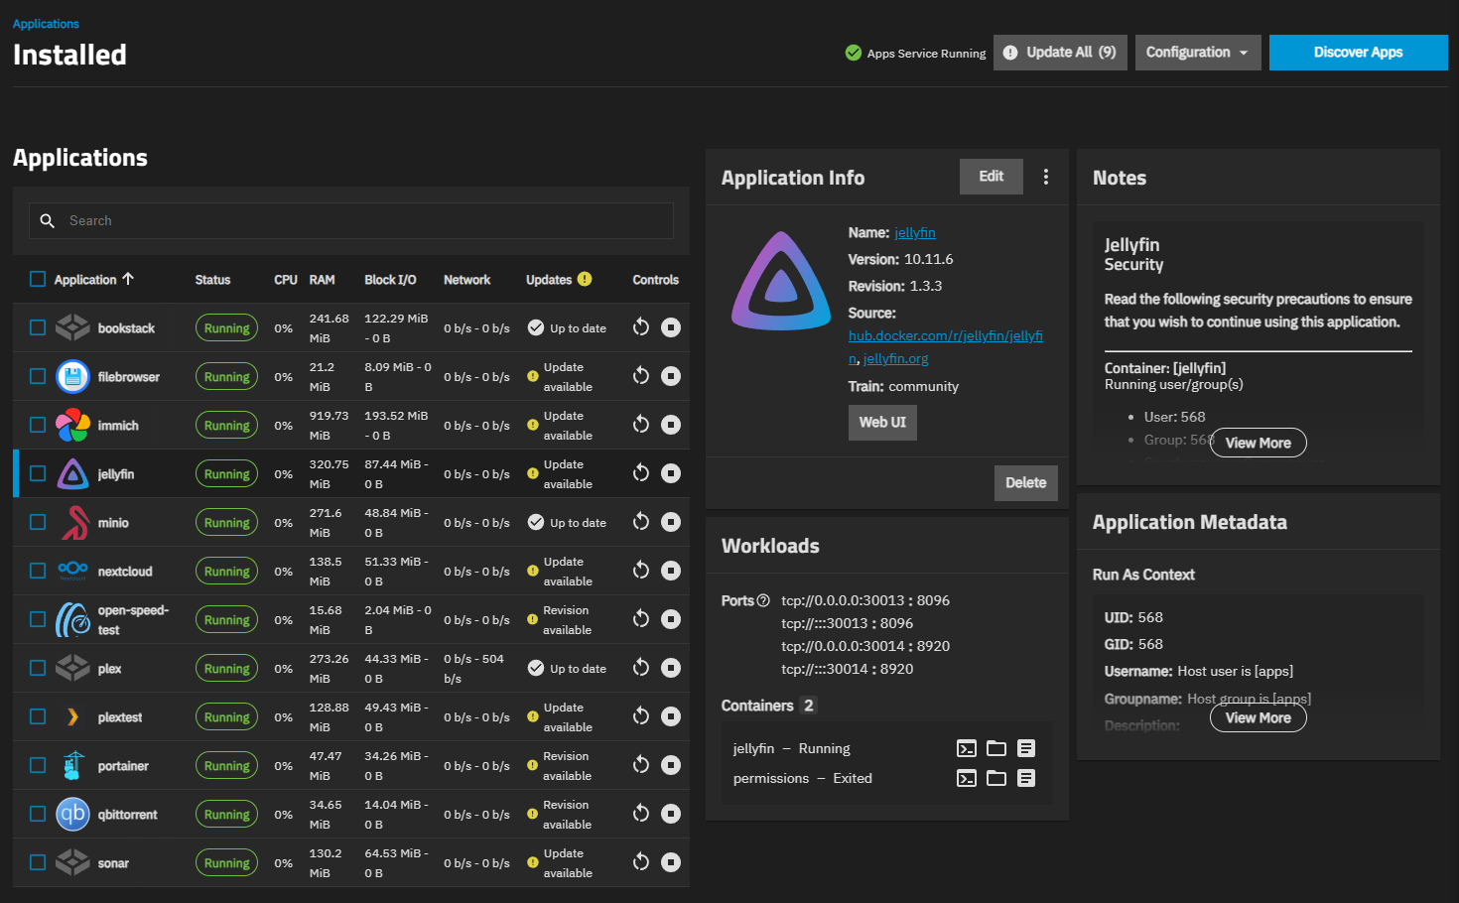1459x903 pixels.
Task: Restart the qbittorrent app
Action: pos(641,814)
